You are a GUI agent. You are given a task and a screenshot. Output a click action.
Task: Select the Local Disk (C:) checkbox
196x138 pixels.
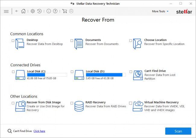pyautogui.click(x=13, y=72)
